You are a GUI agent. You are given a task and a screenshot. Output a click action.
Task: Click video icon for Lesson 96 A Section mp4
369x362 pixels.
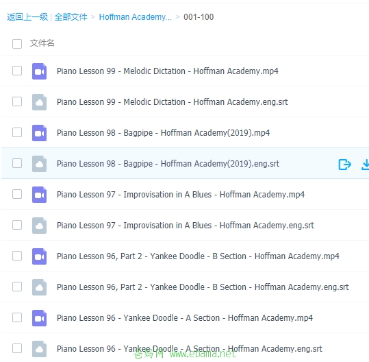[39, 318]
